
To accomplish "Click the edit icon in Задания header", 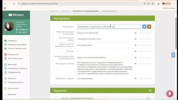I will (150, 91).
